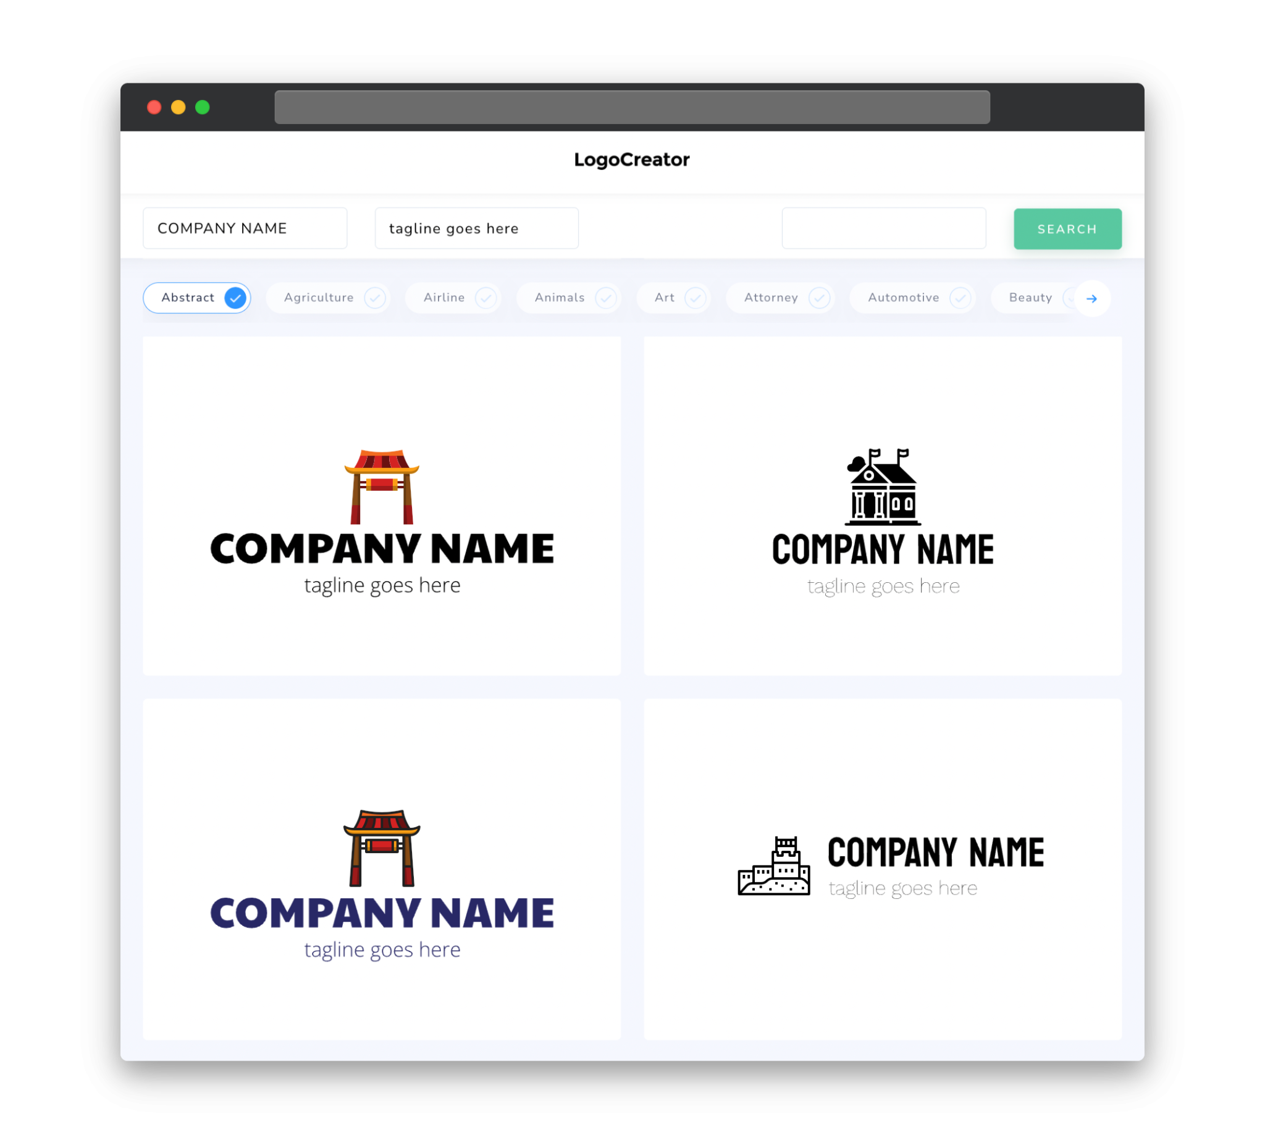This screenshot has height=1144, width=1265.
Task: Click the Attorney filter label
Action: click(x=770, y=298)
